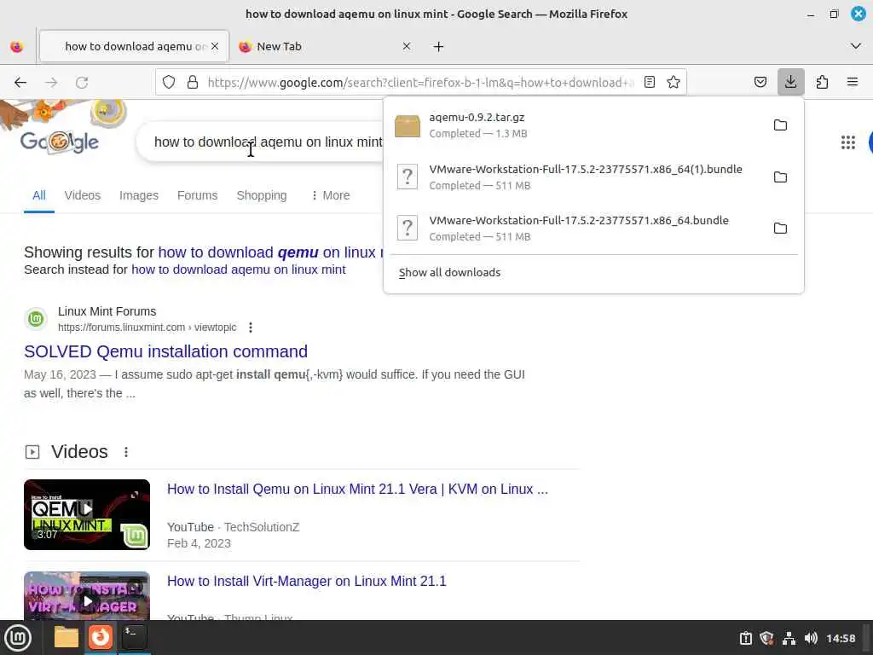Open Google apps grid
The image size is (873, 655).
point(847,142)
